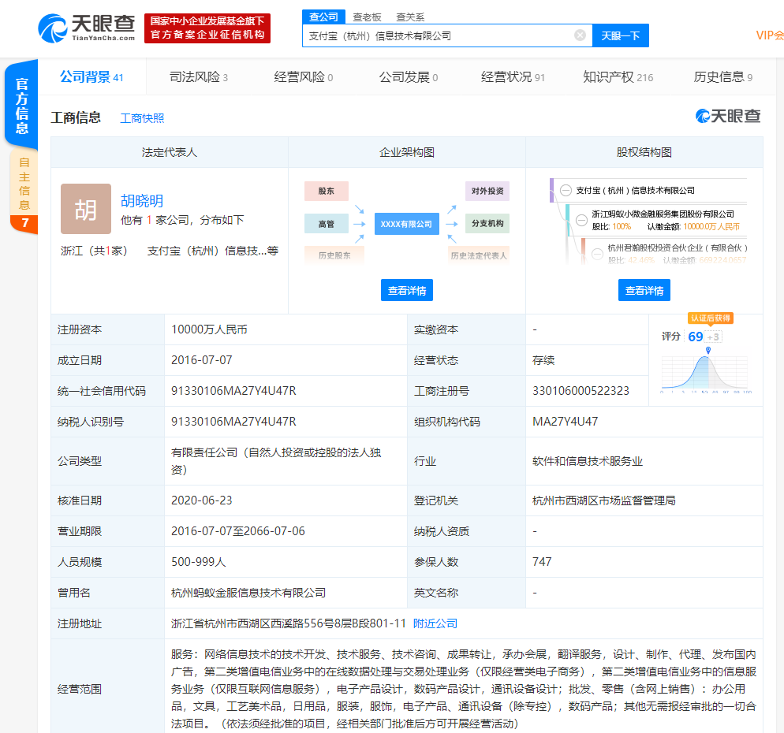This screenshot has height=733, width=784.
Task: Open the 司法风险 3 tab
Action: (x=199, y=77)
